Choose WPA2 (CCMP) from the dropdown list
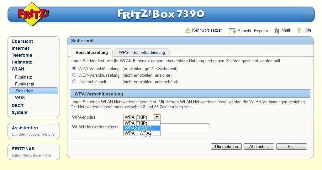The width and height of the screenshot is (322, 170). coord(142,128)
